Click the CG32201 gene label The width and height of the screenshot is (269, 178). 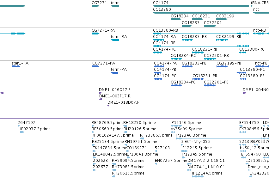[x=213, y=23]
